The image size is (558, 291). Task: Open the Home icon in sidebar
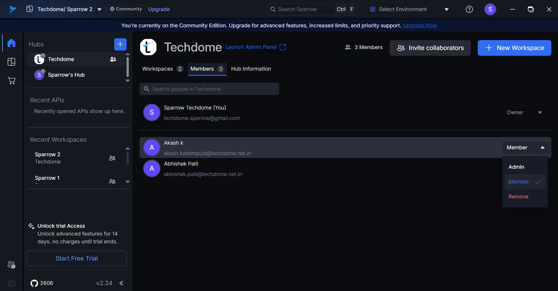(11, 43)
